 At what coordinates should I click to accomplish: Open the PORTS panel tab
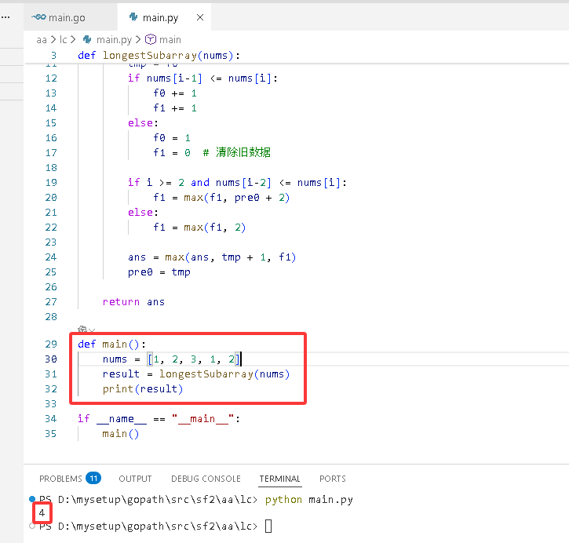click(x=333, y=479)
